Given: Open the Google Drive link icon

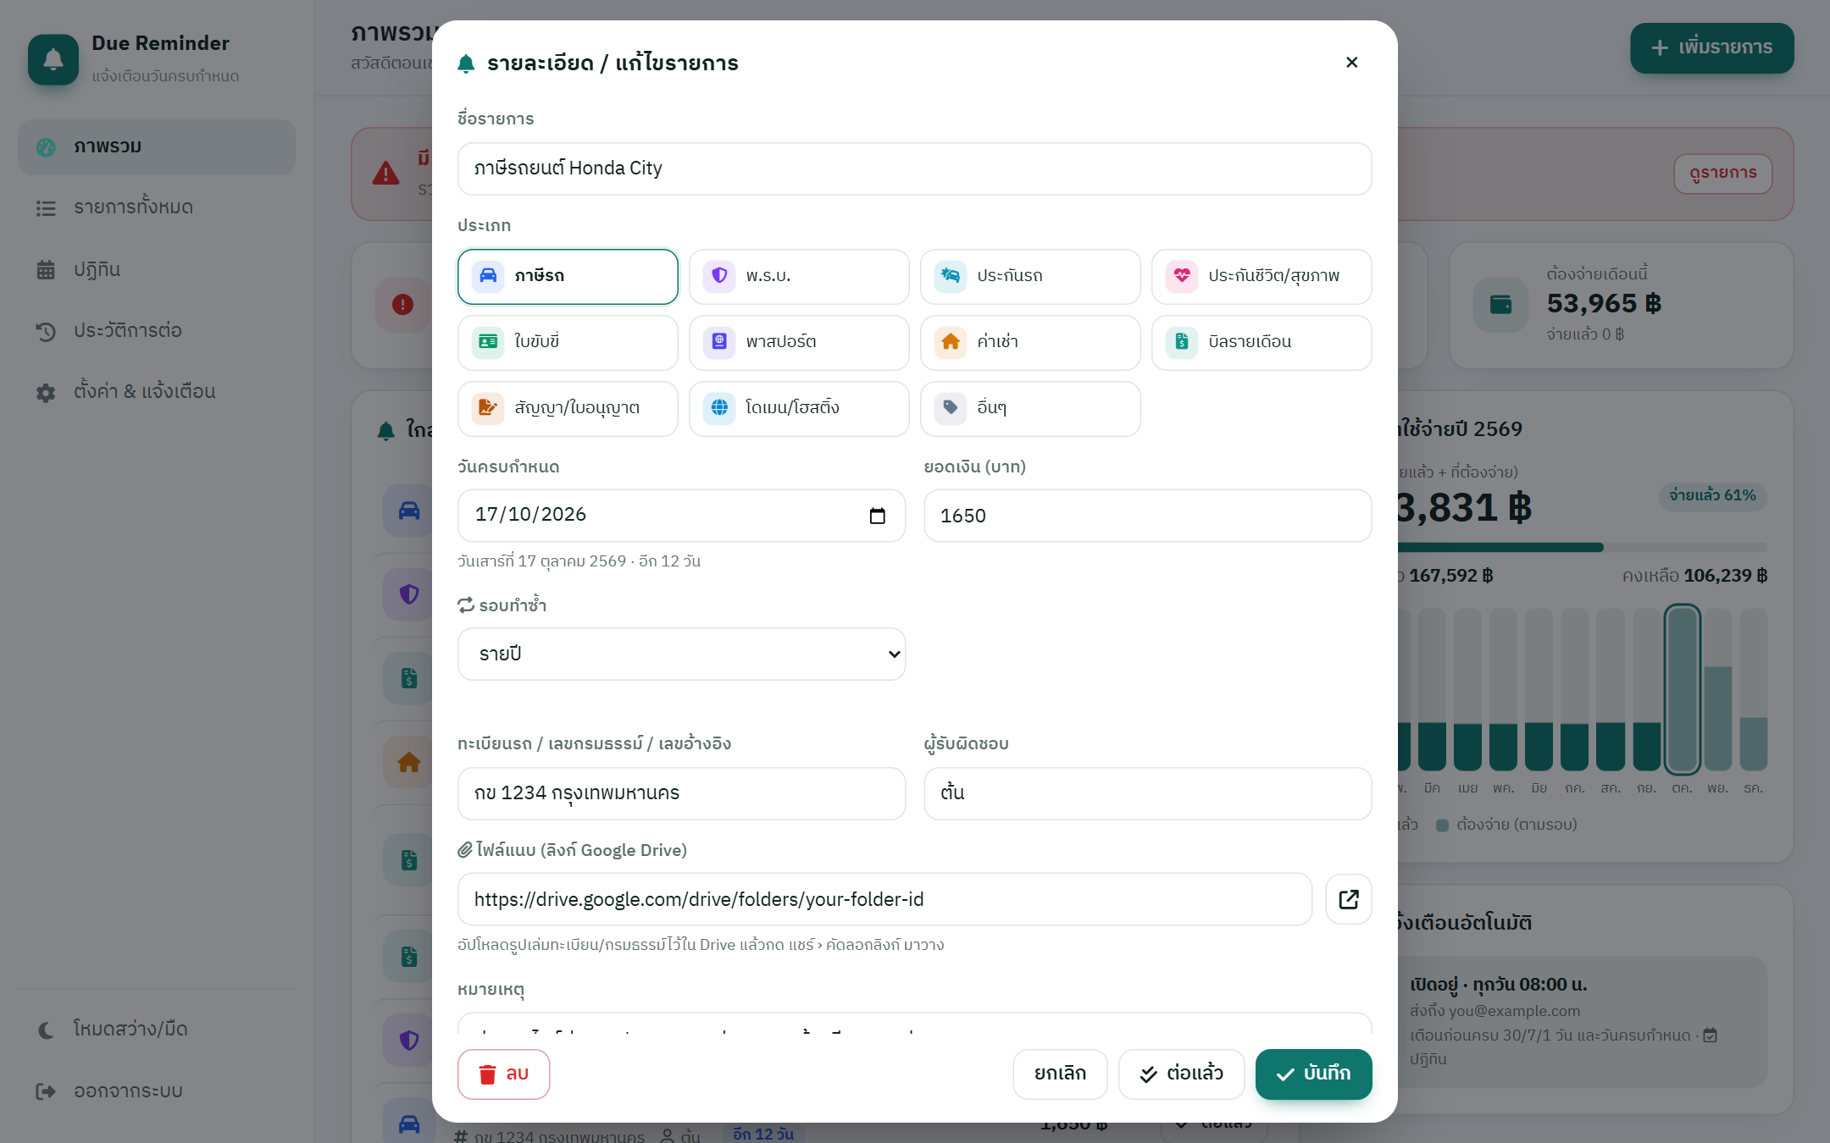Looking at the screenshot, I should click(1349, 899).
